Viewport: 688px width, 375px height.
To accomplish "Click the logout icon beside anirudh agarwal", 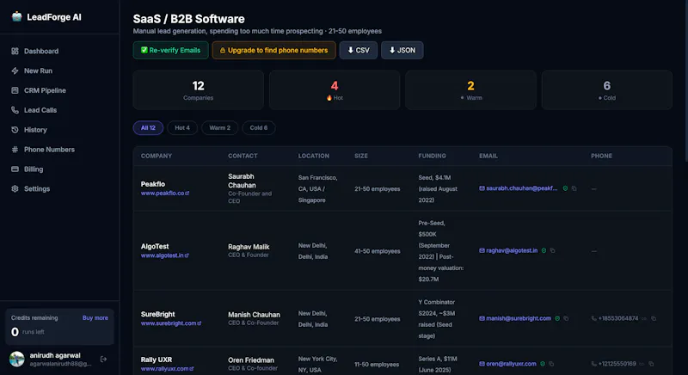I will coord(103,360).
